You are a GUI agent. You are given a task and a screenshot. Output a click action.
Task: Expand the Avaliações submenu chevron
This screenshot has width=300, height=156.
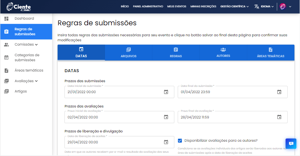tap(36, 81)
